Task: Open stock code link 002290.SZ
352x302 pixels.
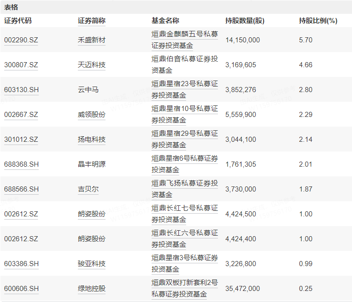Action: [21, 40]
